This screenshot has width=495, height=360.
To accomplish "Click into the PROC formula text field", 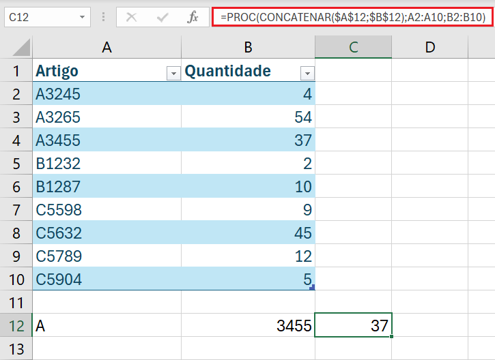I will coord(352,17).
